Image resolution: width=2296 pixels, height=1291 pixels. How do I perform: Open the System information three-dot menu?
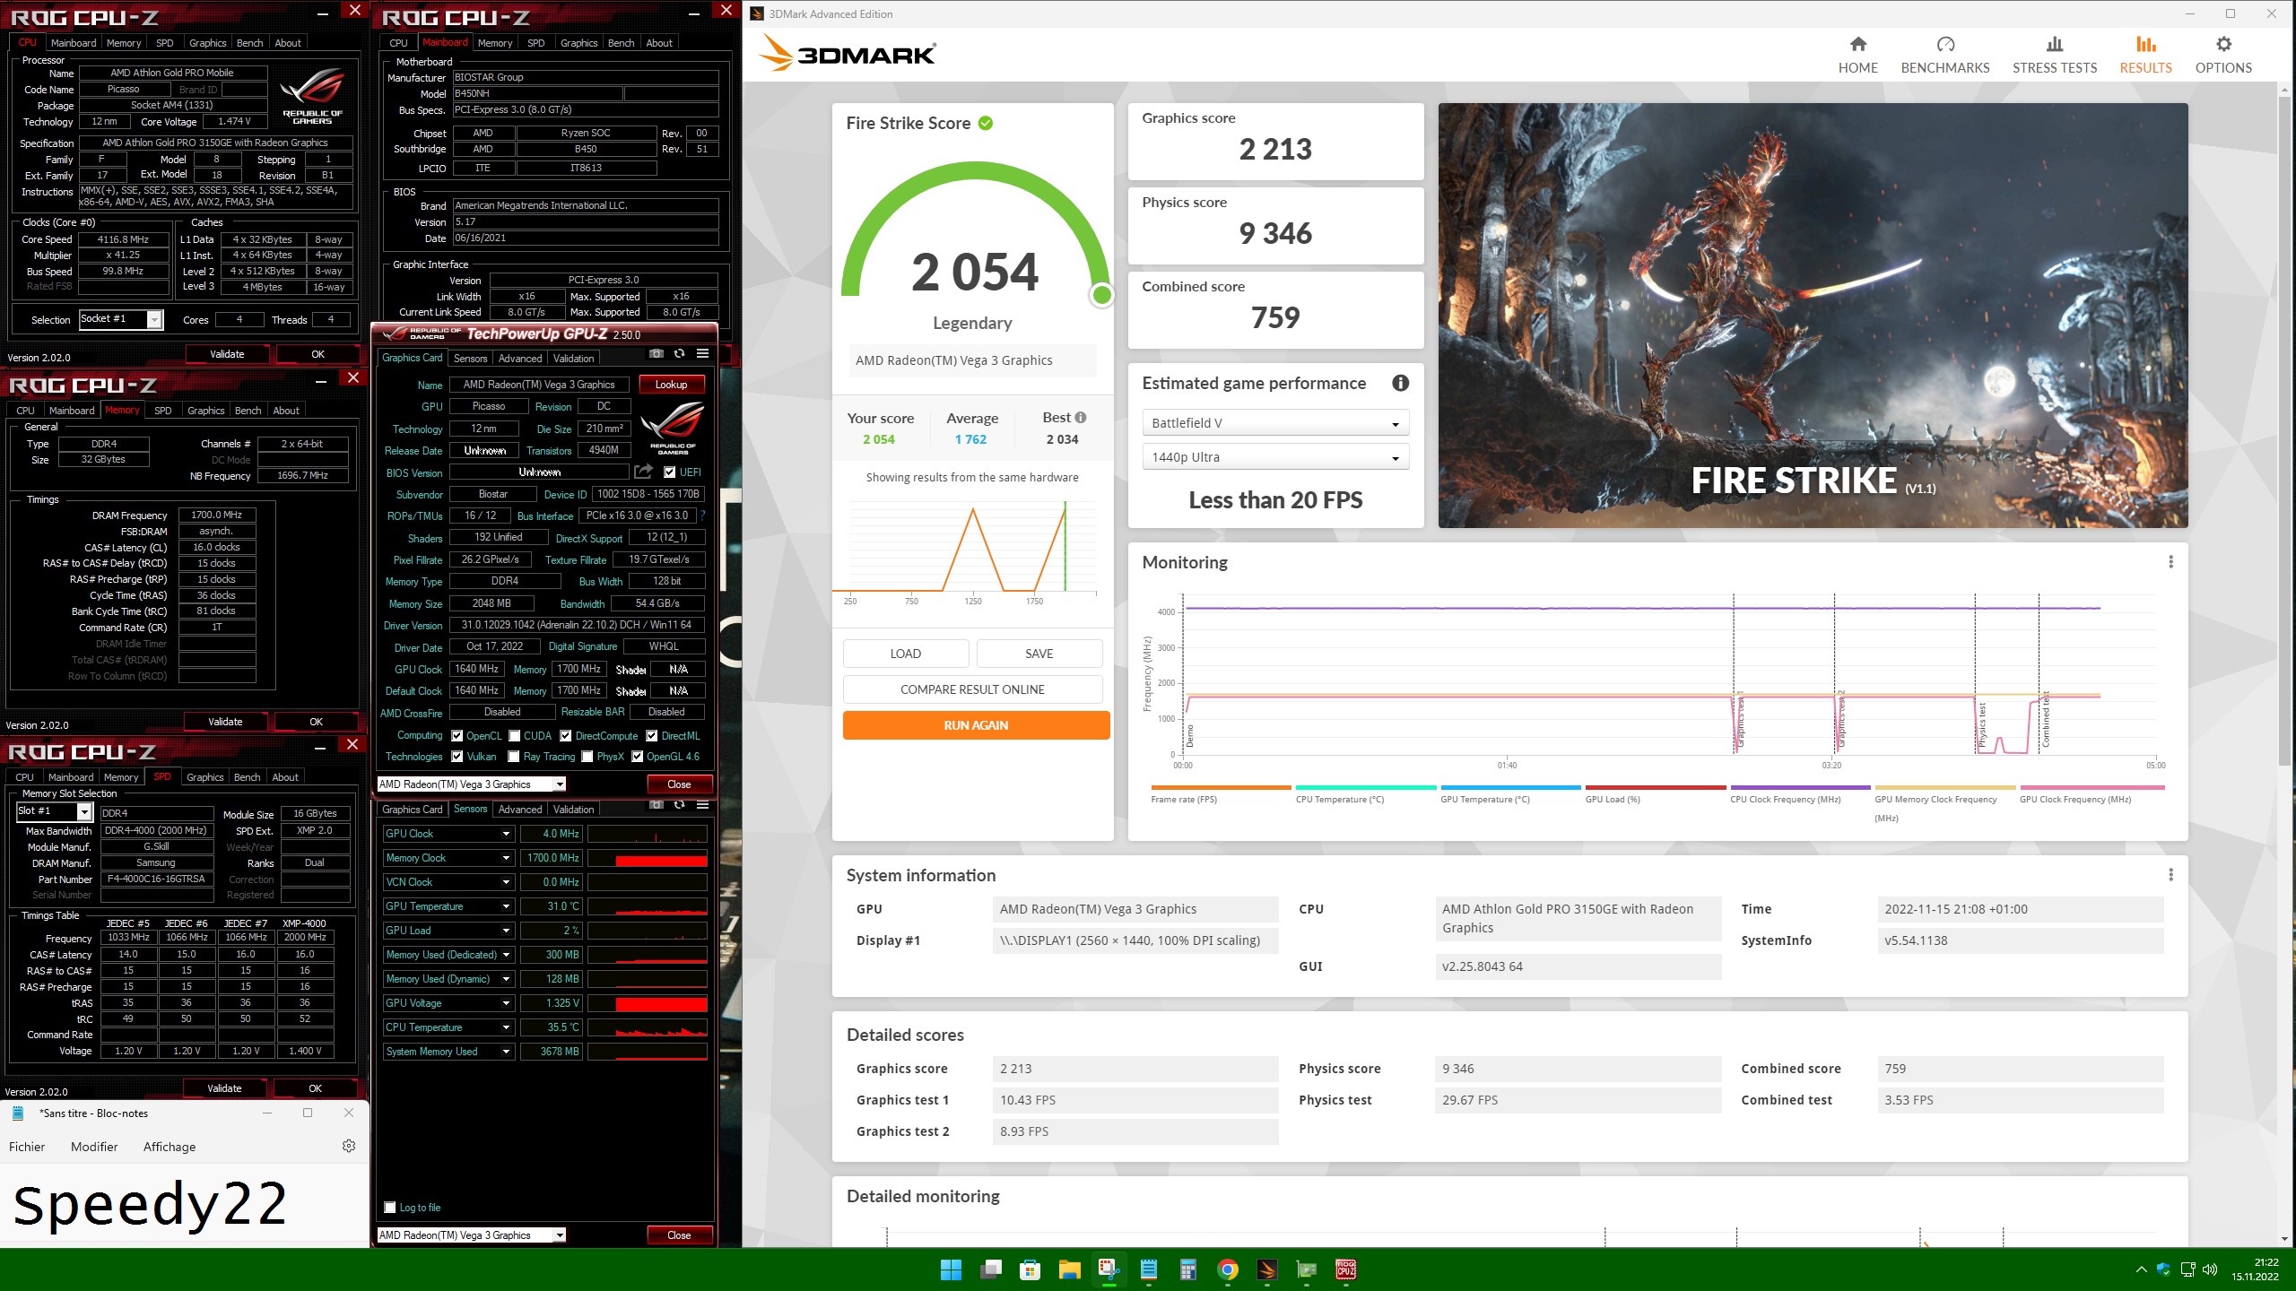[2170, 875]
